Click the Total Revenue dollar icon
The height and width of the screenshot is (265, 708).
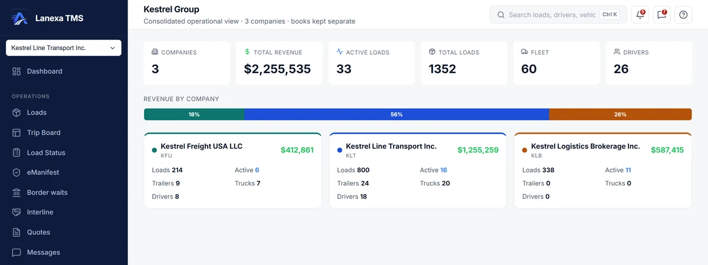pyautogui.click(x=247, y=52)
